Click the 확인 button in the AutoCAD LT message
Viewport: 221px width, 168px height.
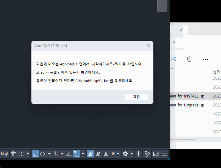pyautogui.click(x=136, y=97)
